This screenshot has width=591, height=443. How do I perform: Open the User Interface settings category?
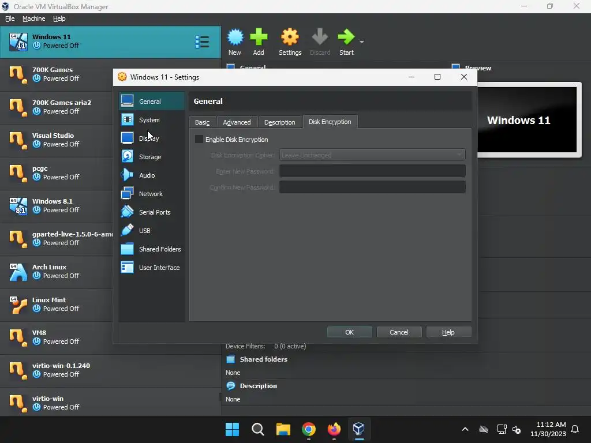[x=152, y=268]
